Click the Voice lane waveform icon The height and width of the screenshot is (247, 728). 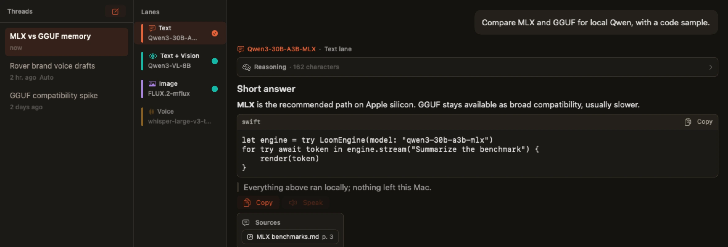[151, 111]
